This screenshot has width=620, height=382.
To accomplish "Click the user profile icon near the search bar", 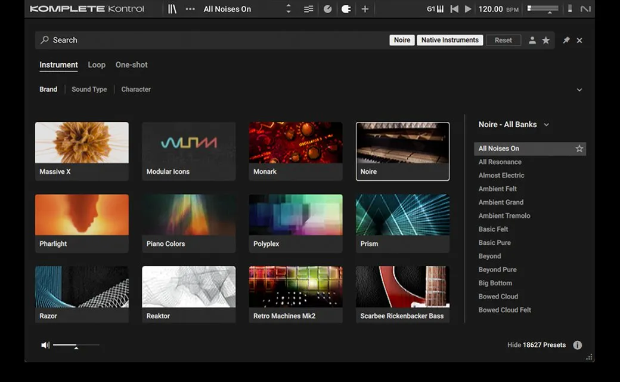I will click(532, 40).
